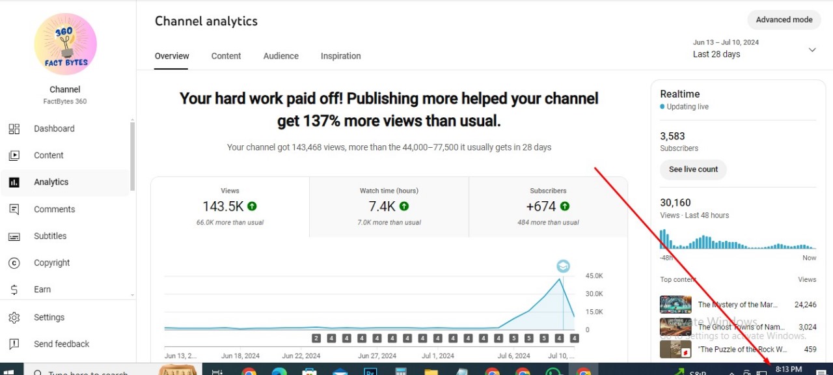Select the Views metric card
833x375 pixels.
point(230,207)
